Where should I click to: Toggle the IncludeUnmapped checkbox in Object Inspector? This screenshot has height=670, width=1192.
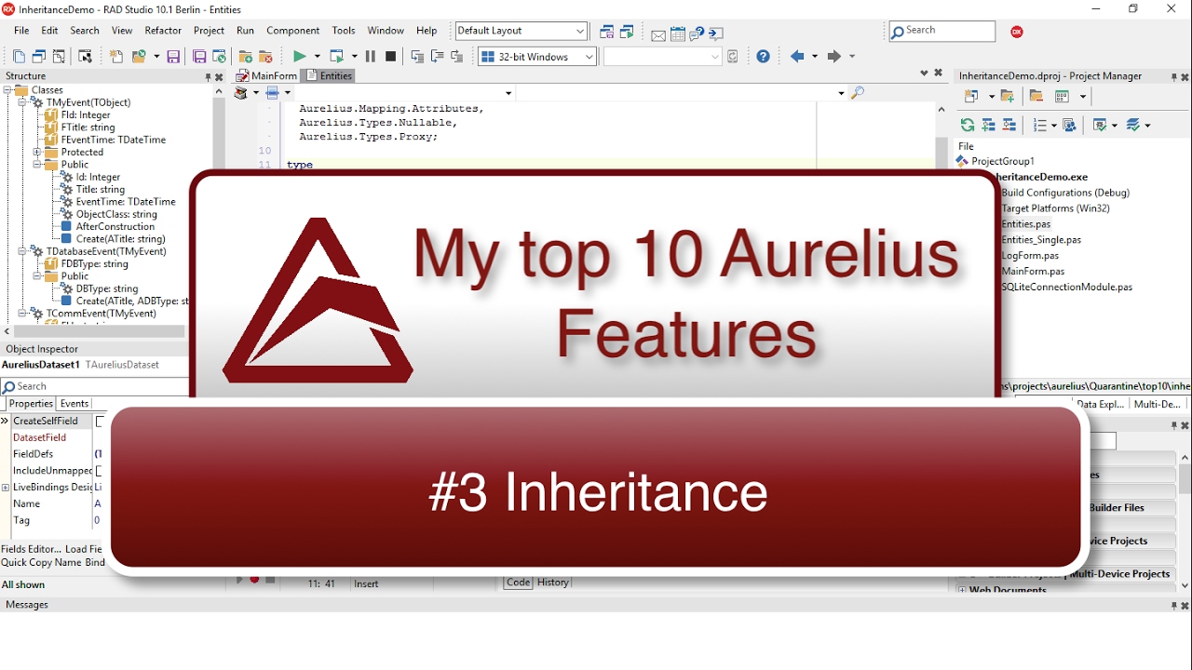click(x=100, y=471)
